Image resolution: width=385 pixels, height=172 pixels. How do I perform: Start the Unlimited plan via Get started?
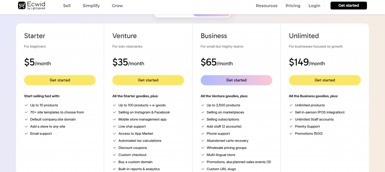(324, 80)
